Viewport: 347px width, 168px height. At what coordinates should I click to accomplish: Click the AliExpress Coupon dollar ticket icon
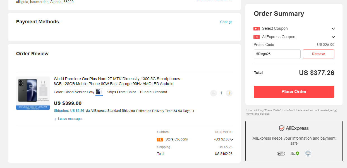click(257, 37)
